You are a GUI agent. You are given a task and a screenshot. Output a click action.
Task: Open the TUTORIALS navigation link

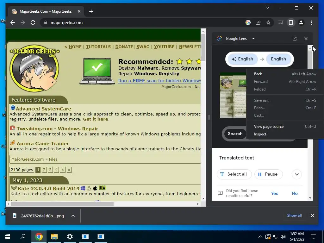point(98,47)
